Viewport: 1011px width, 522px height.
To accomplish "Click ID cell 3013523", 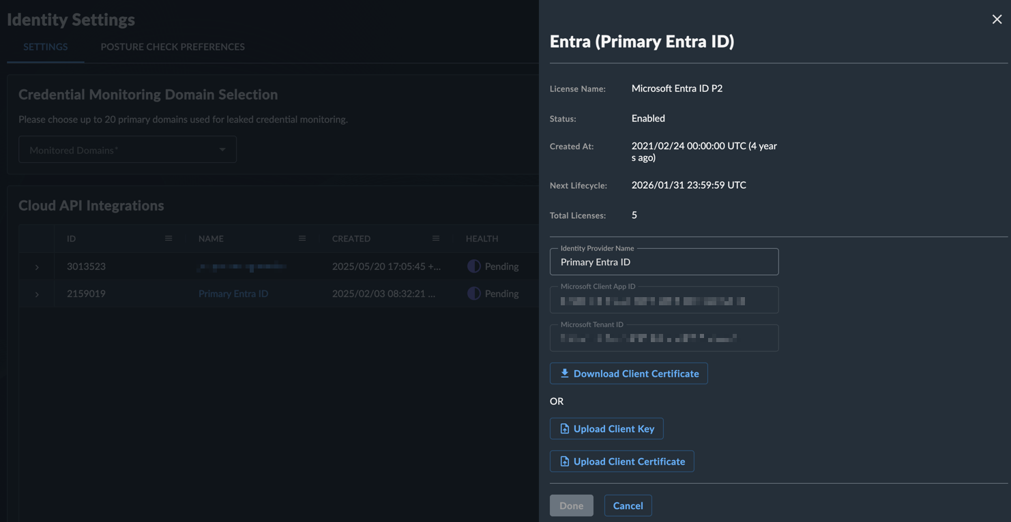I will [x=86, y=266].
